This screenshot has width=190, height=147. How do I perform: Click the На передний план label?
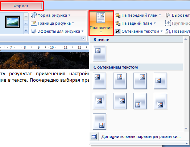pyautogui.click(x=139, y=15)
